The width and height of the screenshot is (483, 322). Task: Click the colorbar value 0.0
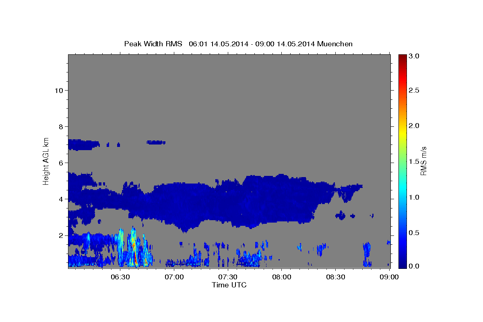pos(414,266)
